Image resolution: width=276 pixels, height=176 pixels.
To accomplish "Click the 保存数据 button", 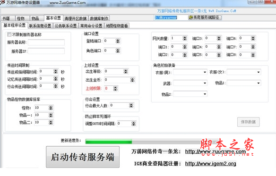I will pyautogui.click(x=248, y=122).
